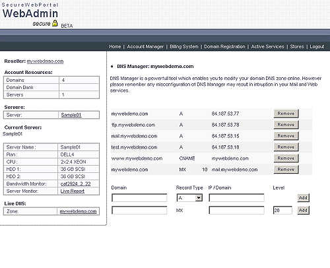Viewport: 330px width, 268px height.
Task: Open the Sample01 server link
Action: click(71, 115)
